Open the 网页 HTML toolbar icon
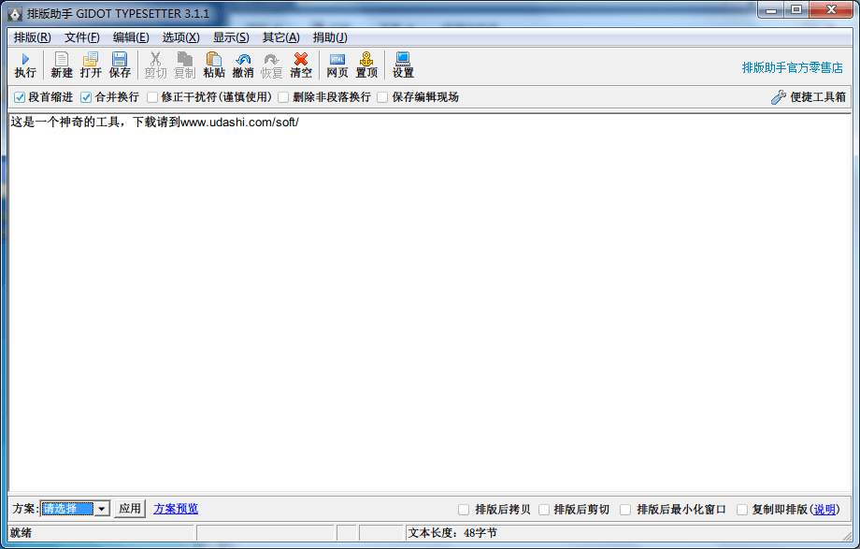The image size is (860, 549). pos(337,65)
